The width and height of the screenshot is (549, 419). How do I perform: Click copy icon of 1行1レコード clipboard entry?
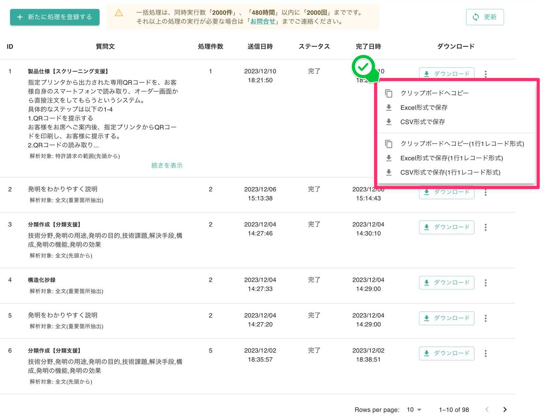[x=389, y=144]
